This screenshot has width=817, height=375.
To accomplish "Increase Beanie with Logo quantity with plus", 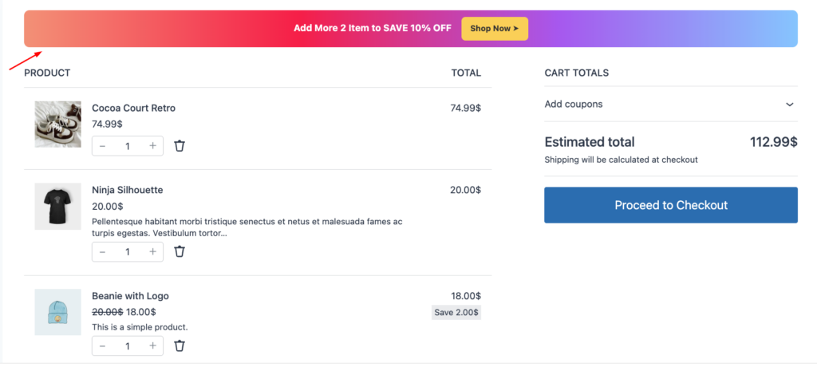I will [x=152, y=345].
